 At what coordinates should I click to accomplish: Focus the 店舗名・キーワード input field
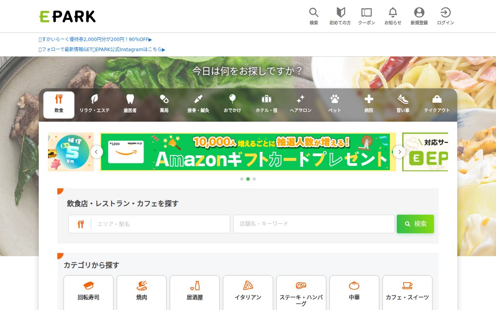314,224
